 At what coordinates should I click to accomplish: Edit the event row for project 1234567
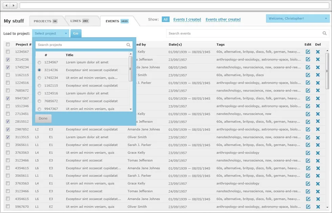(308, 51)
